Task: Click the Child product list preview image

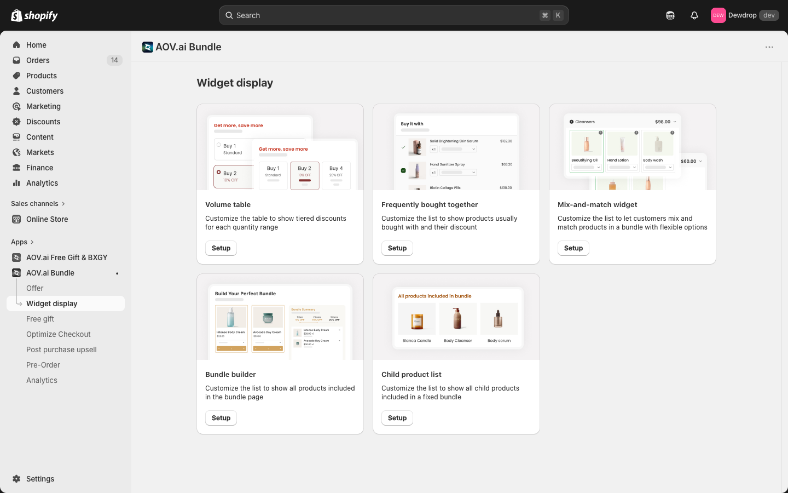Action: [x=456, y=317]
